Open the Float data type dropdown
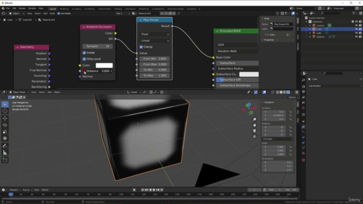 154,34
